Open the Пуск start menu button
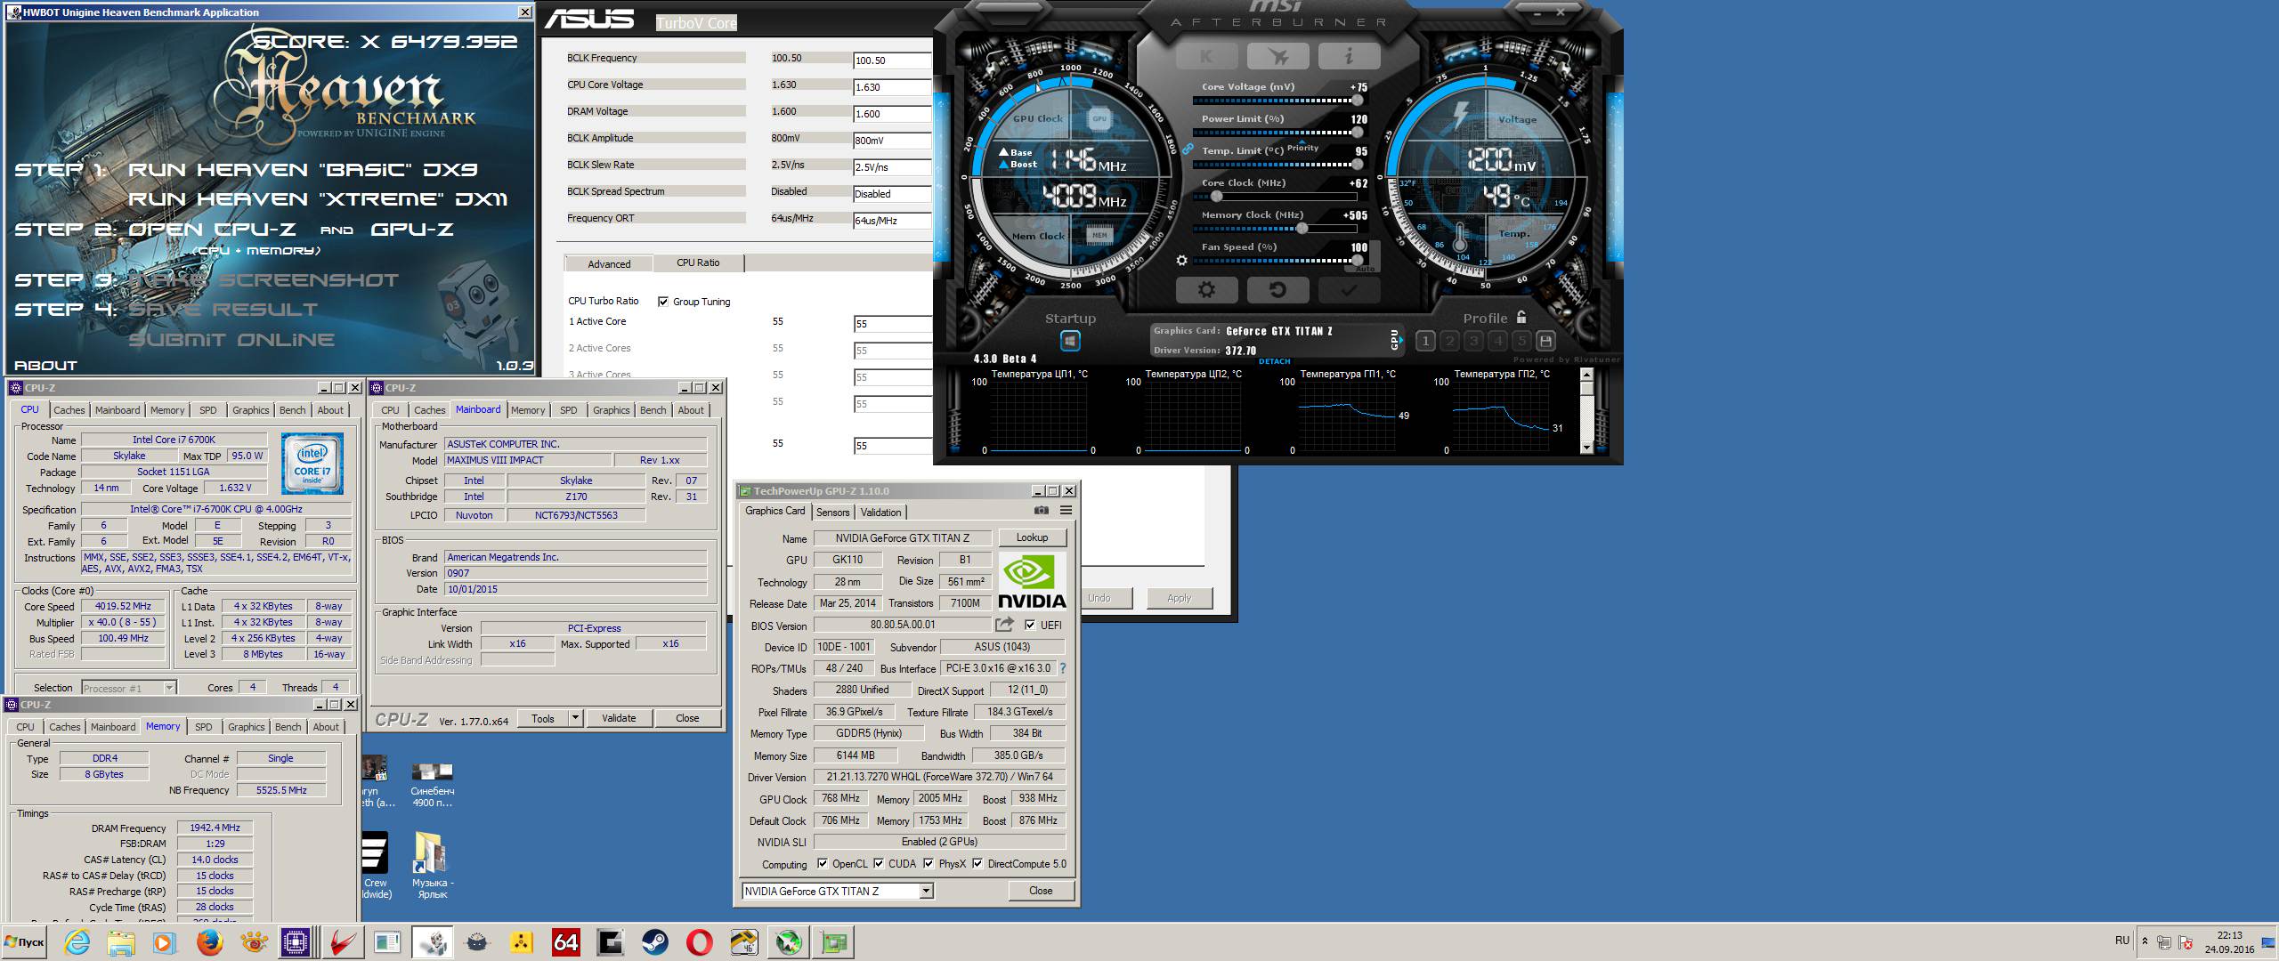The width and height of the screenshot is (2279, 961). tap(25, 942)
